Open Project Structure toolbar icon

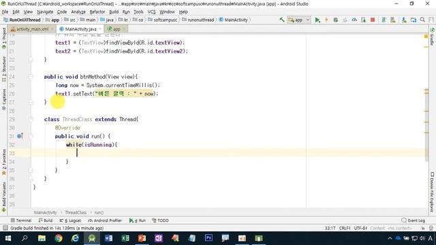[x=414, y=20]
